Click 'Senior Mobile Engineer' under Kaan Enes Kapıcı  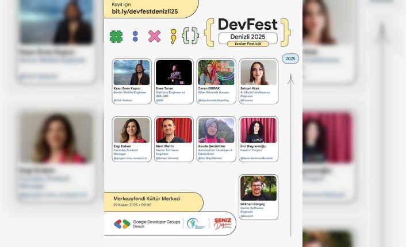(130, 92)
